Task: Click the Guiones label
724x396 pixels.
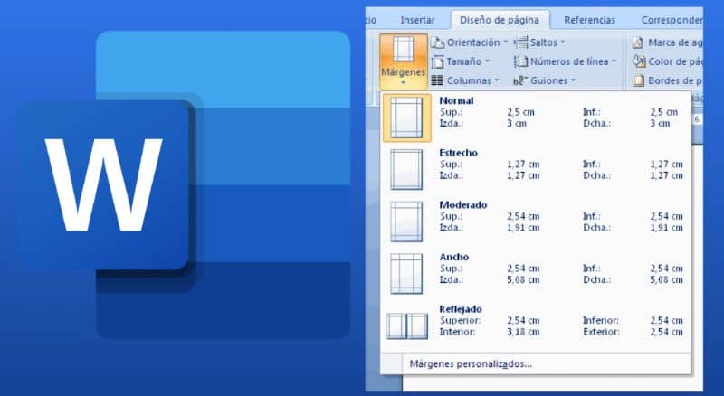Action: tap(549, 80)
